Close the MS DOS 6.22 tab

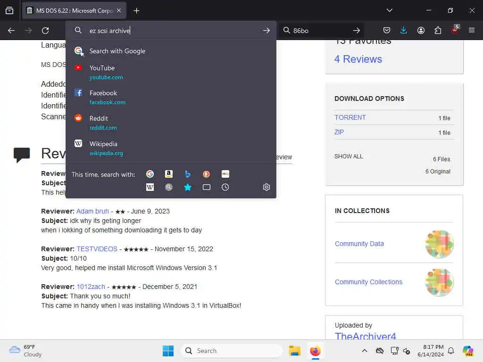pos(119,10)
